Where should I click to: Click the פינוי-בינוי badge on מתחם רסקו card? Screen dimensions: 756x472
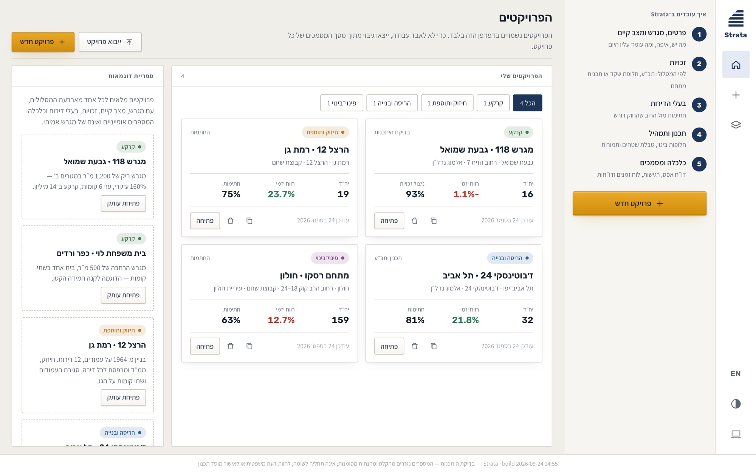[x=330, y=258]
